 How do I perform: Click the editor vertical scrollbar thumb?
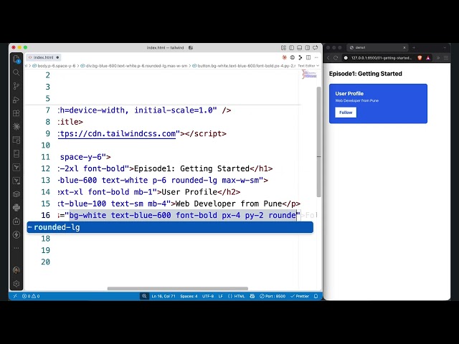(318, 142)
